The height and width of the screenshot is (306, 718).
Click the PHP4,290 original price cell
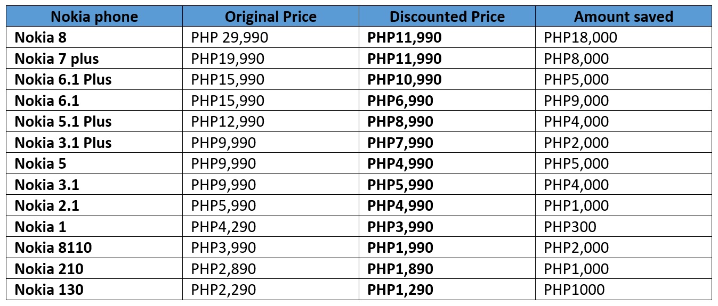(271, 227)
